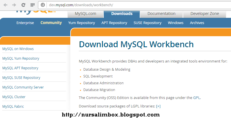The width and height of the screenshot is (231, 123).
Task: Open the Documentation tab
Action: pos(162,14)
